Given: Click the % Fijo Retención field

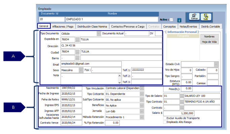Looking at the screenshot, I should pyautogui.click(x=112, y=123).
